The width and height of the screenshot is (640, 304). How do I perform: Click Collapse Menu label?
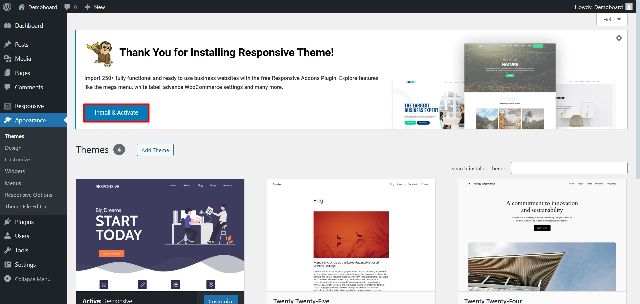point(33,279)
